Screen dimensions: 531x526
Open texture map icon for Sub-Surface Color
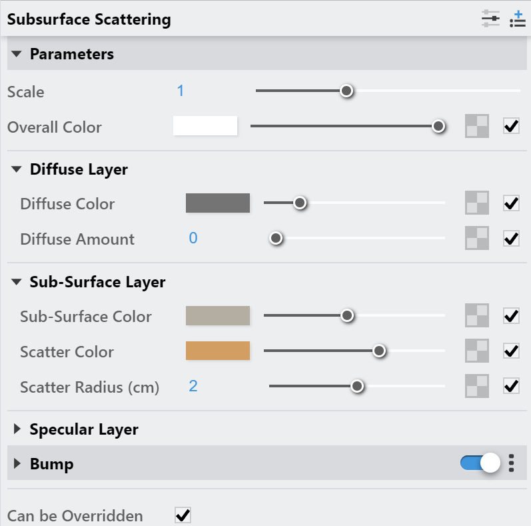click(x=477, y=315)
